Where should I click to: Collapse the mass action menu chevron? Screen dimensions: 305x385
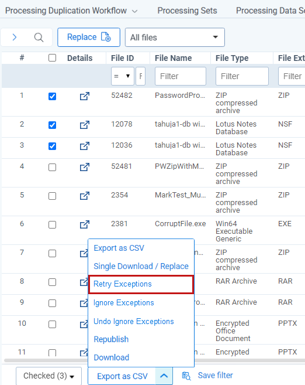pyautogui.click(x=164, y=376)
